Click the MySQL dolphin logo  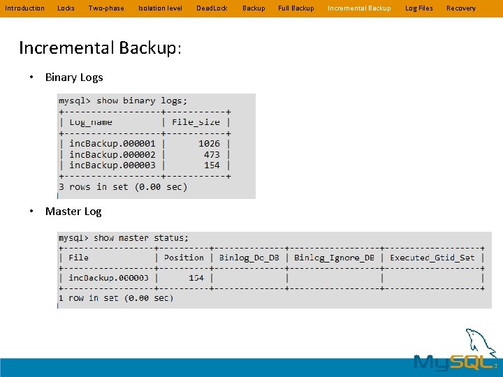457,349
